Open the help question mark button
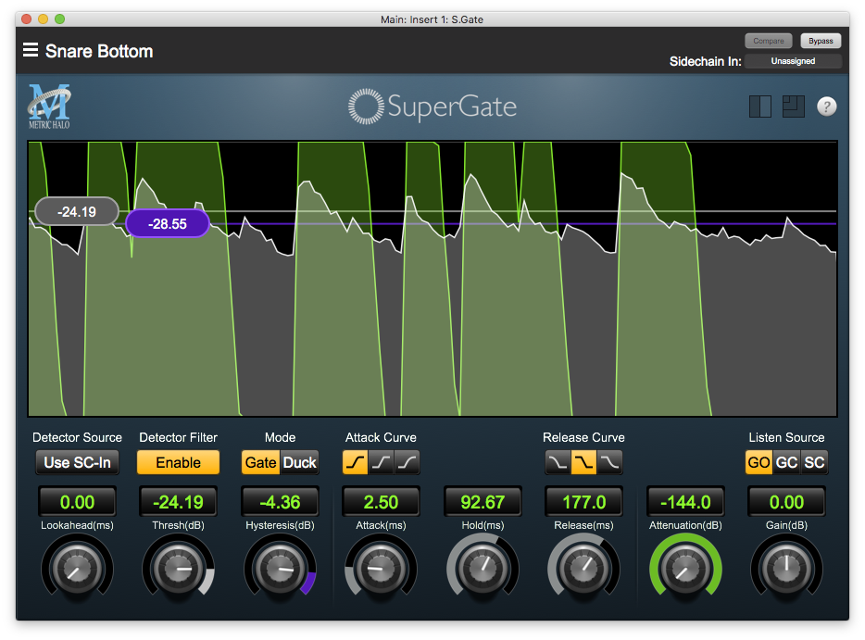The image size is (865, 640). tap(826, 107)
